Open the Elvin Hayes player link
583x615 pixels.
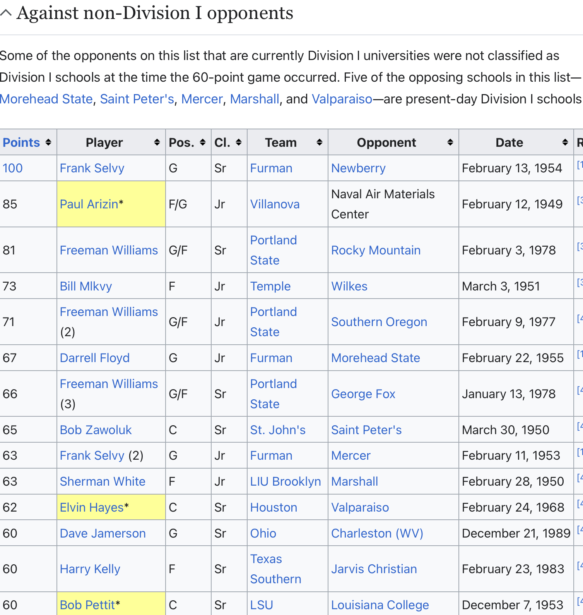92,507
